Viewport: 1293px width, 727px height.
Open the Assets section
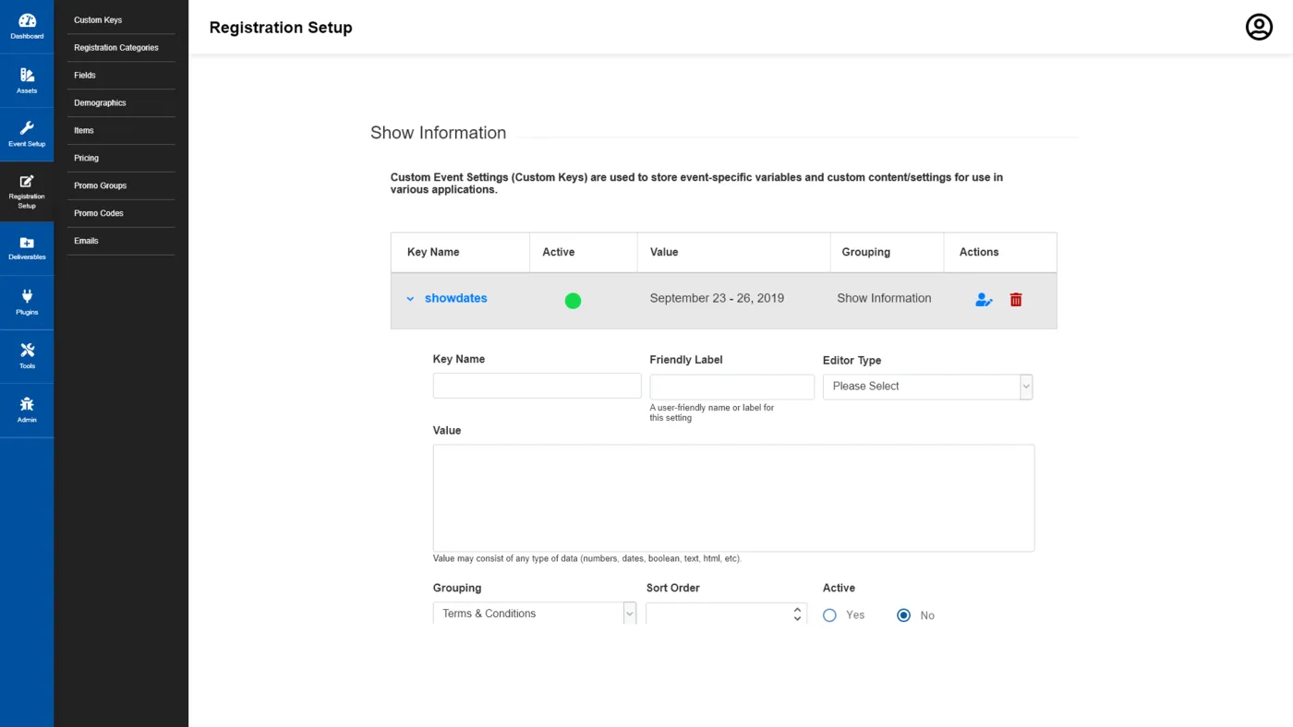click(x=27, y=80)
